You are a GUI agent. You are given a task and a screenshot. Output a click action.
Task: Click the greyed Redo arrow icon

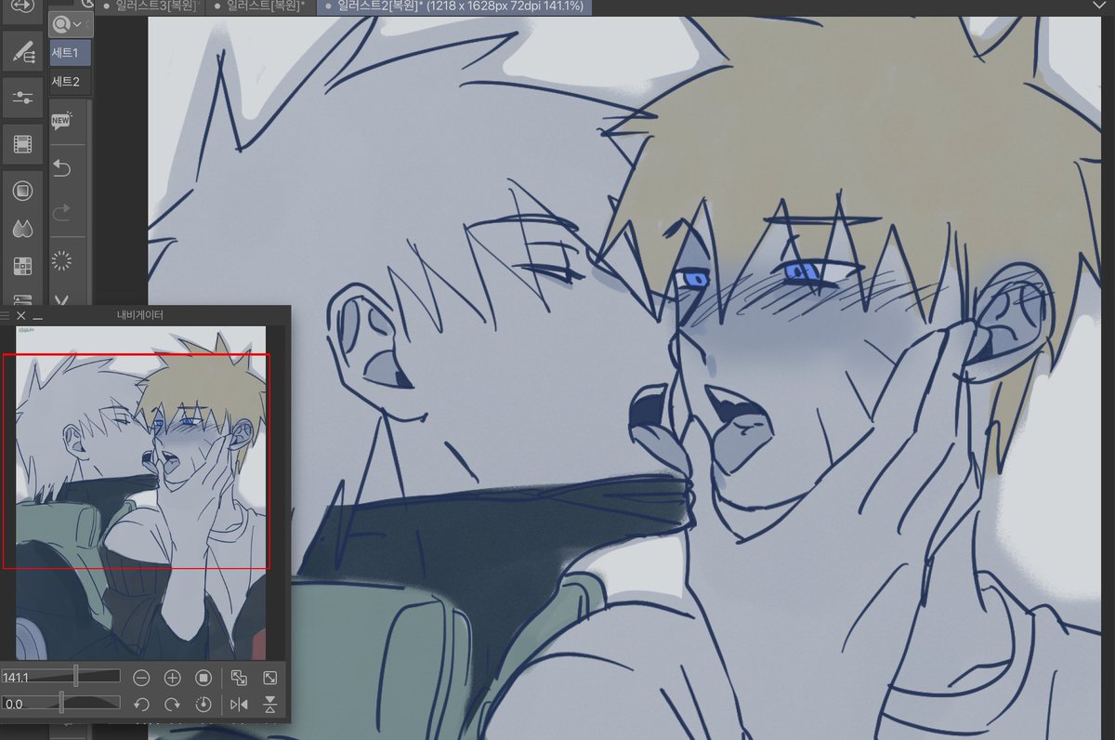[x=62, y=214]
